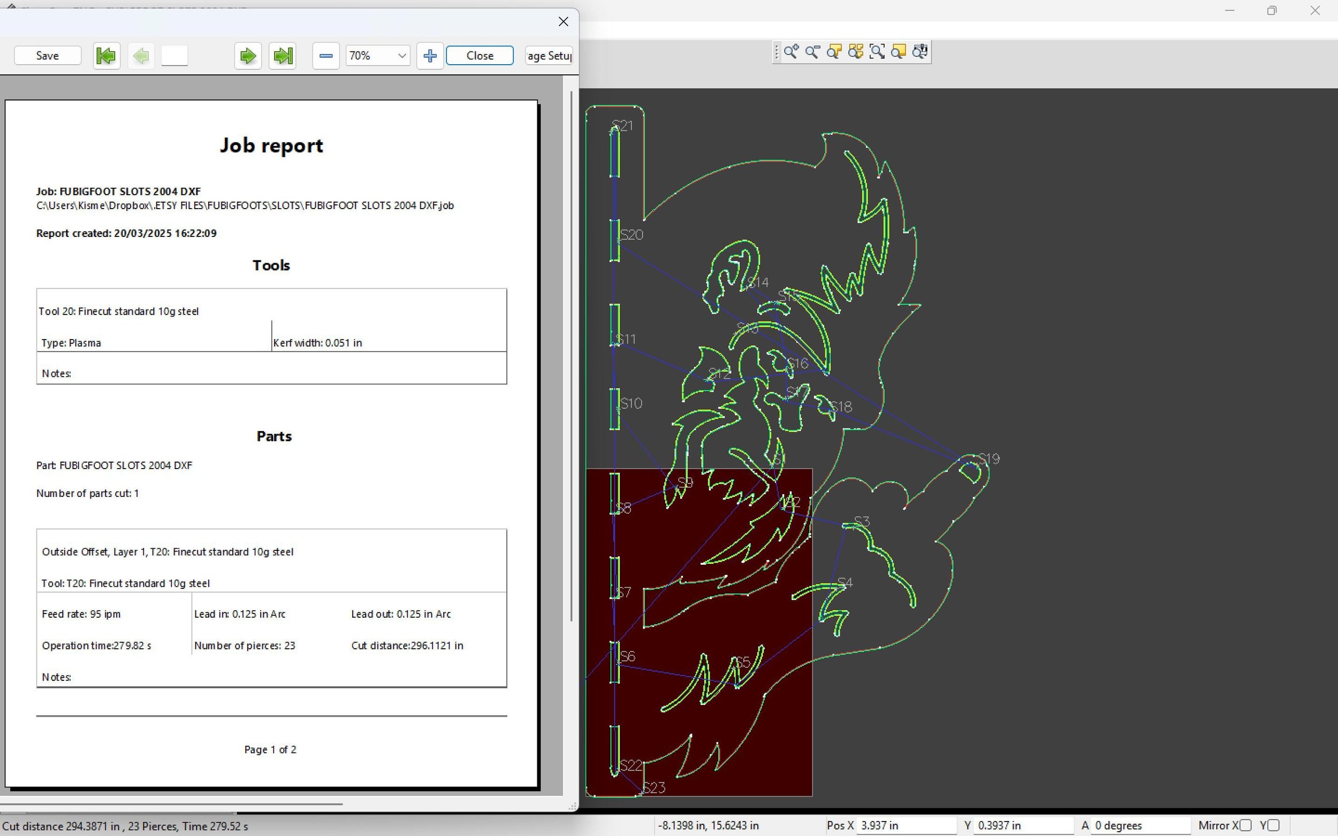Decrease preview zoom with minus button
The image size is (1338, 836).
326,55
